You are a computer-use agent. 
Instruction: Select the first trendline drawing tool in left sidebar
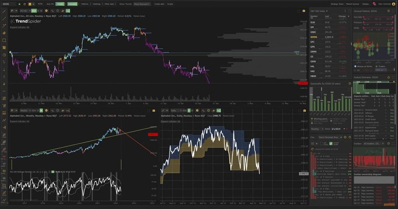click(4, 11)
